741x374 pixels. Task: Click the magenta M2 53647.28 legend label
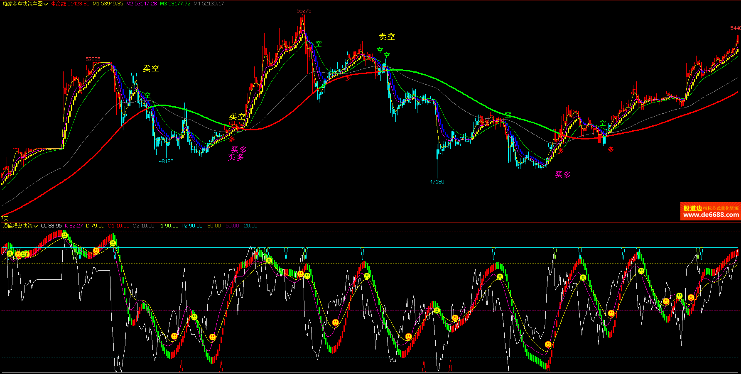[x=142, y=4]
